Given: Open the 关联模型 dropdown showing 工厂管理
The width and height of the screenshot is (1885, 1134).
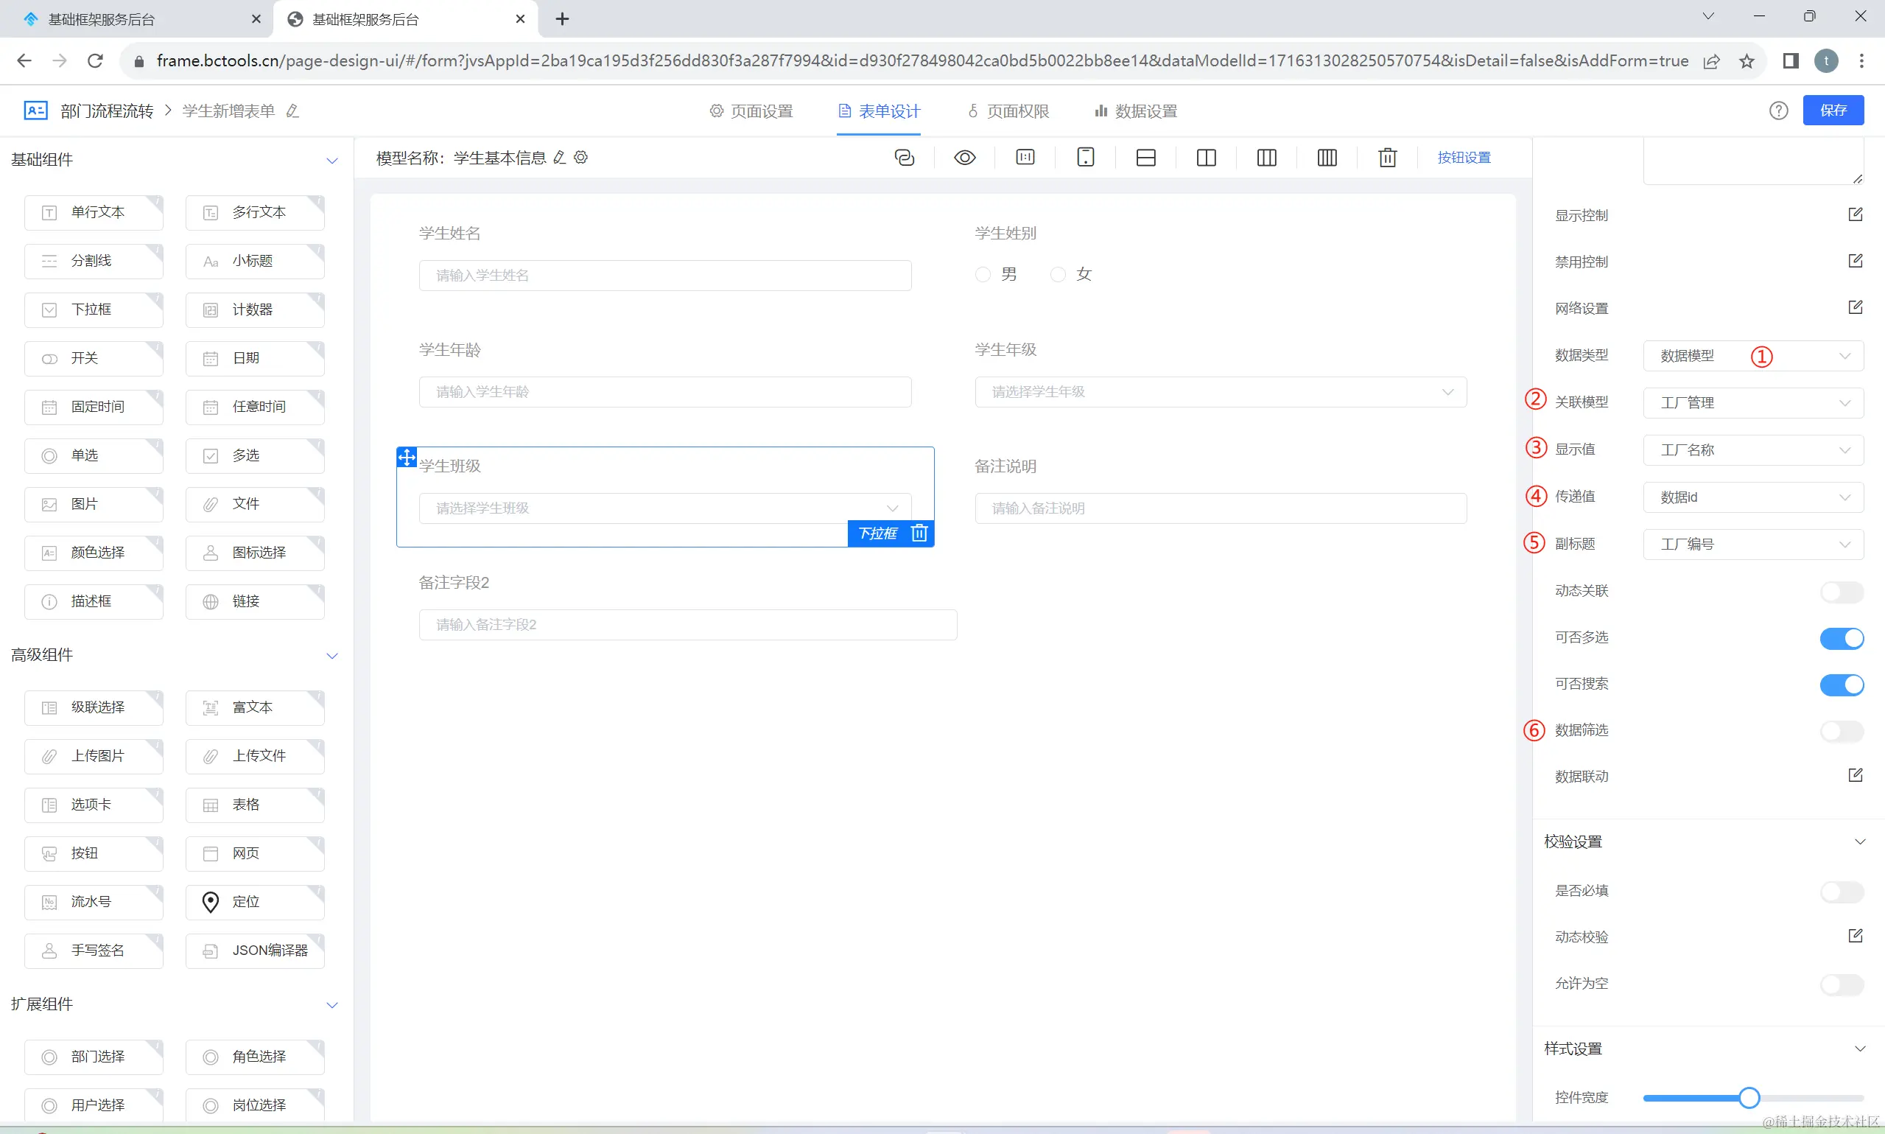Looking at the screenshot, I should coord(1753,403).
